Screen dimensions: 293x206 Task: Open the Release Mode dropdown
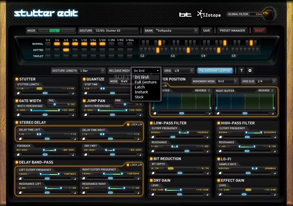[x=146, y=71]
